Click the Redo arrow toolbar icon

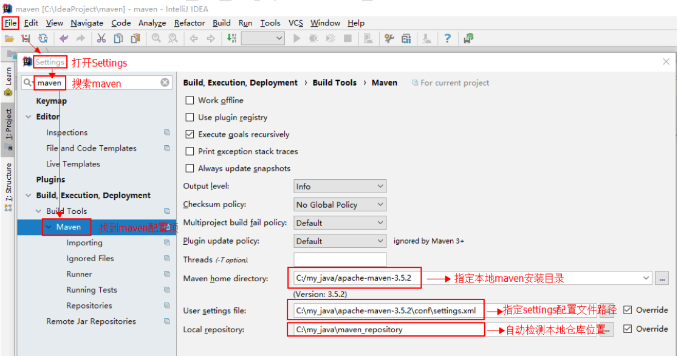[80, 38]
